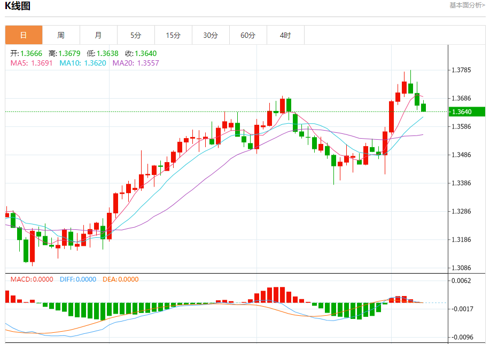490x344 pixels.
Task: Click the MA5: 1.3691 label
Action: click(32, 63)
